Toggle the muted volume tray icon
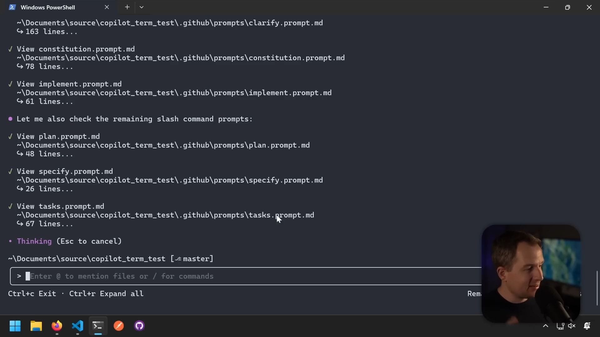 572,326
